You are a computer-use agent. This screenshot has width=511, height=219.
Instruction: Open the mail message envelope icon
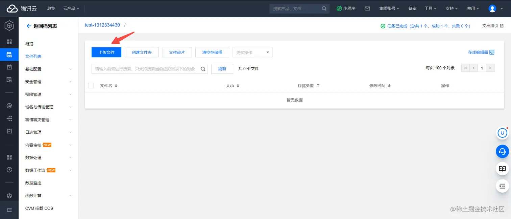[367, 8]
